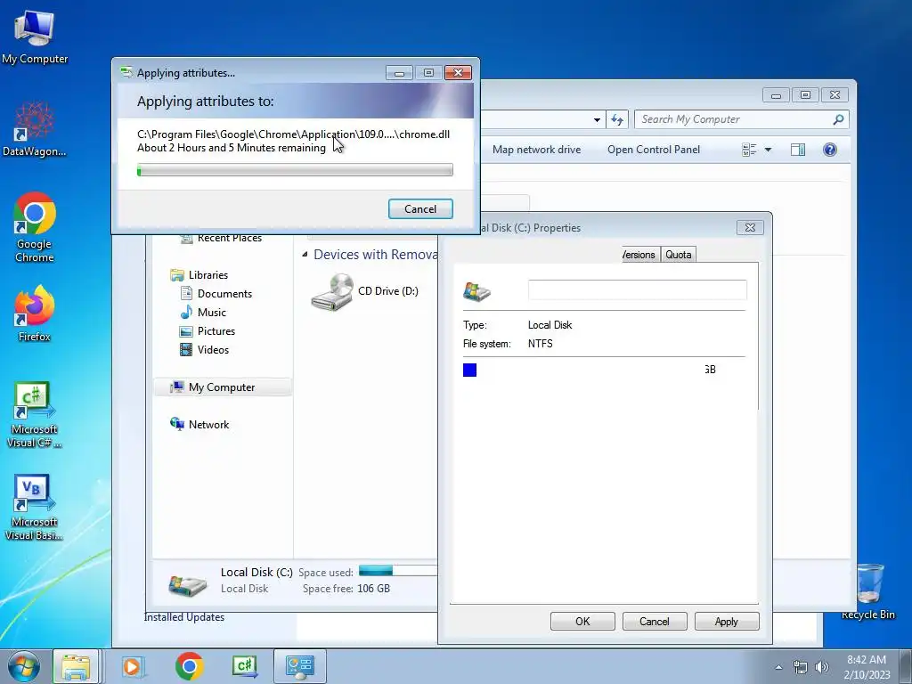The height and width of the screenshot is (684, 912).
Task: Open the address bar history dropdown
Action: point(597,120)
